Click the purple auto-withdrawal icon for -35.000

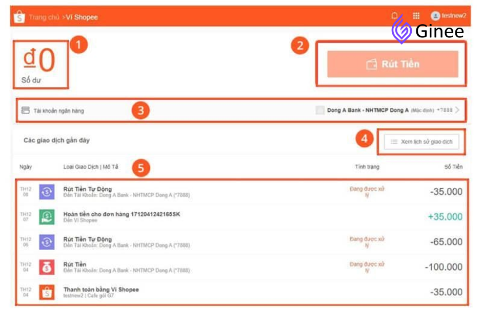(x=47, y=192)
